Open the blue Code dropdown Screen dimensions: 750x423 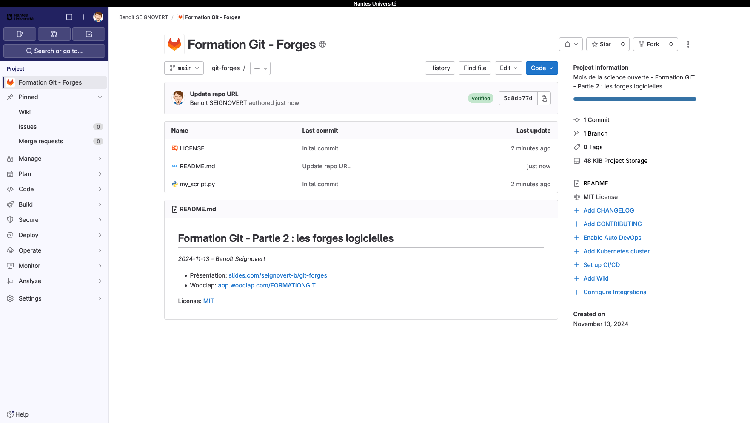click(542, 68)
